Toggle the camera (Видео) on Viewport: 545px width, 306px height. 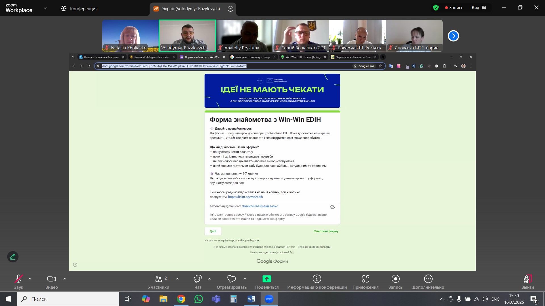coord(51,280)
